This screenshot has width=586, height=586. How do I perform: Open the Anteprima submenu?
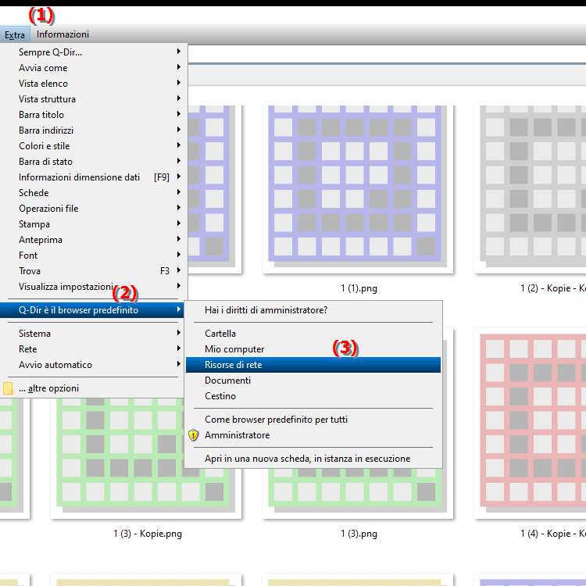[x=93, y=240]
